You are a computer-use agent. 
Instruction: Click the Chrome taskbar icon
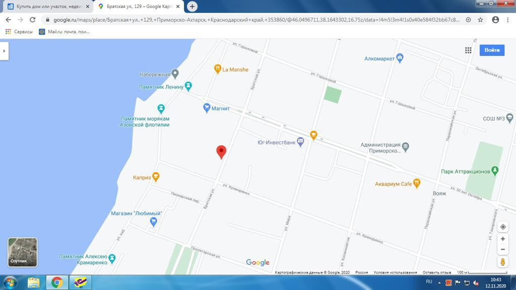point(56,282)
